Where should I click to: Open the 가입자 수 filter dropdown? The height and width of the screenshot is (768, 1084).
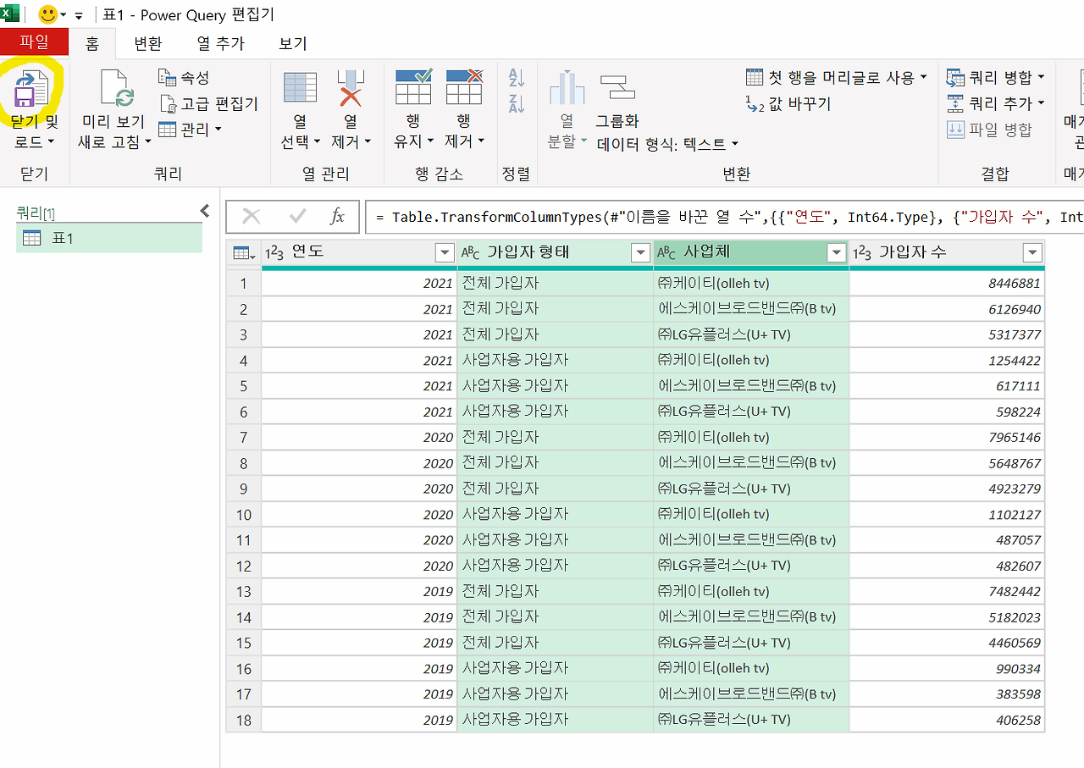click(x=1032, y=252)
